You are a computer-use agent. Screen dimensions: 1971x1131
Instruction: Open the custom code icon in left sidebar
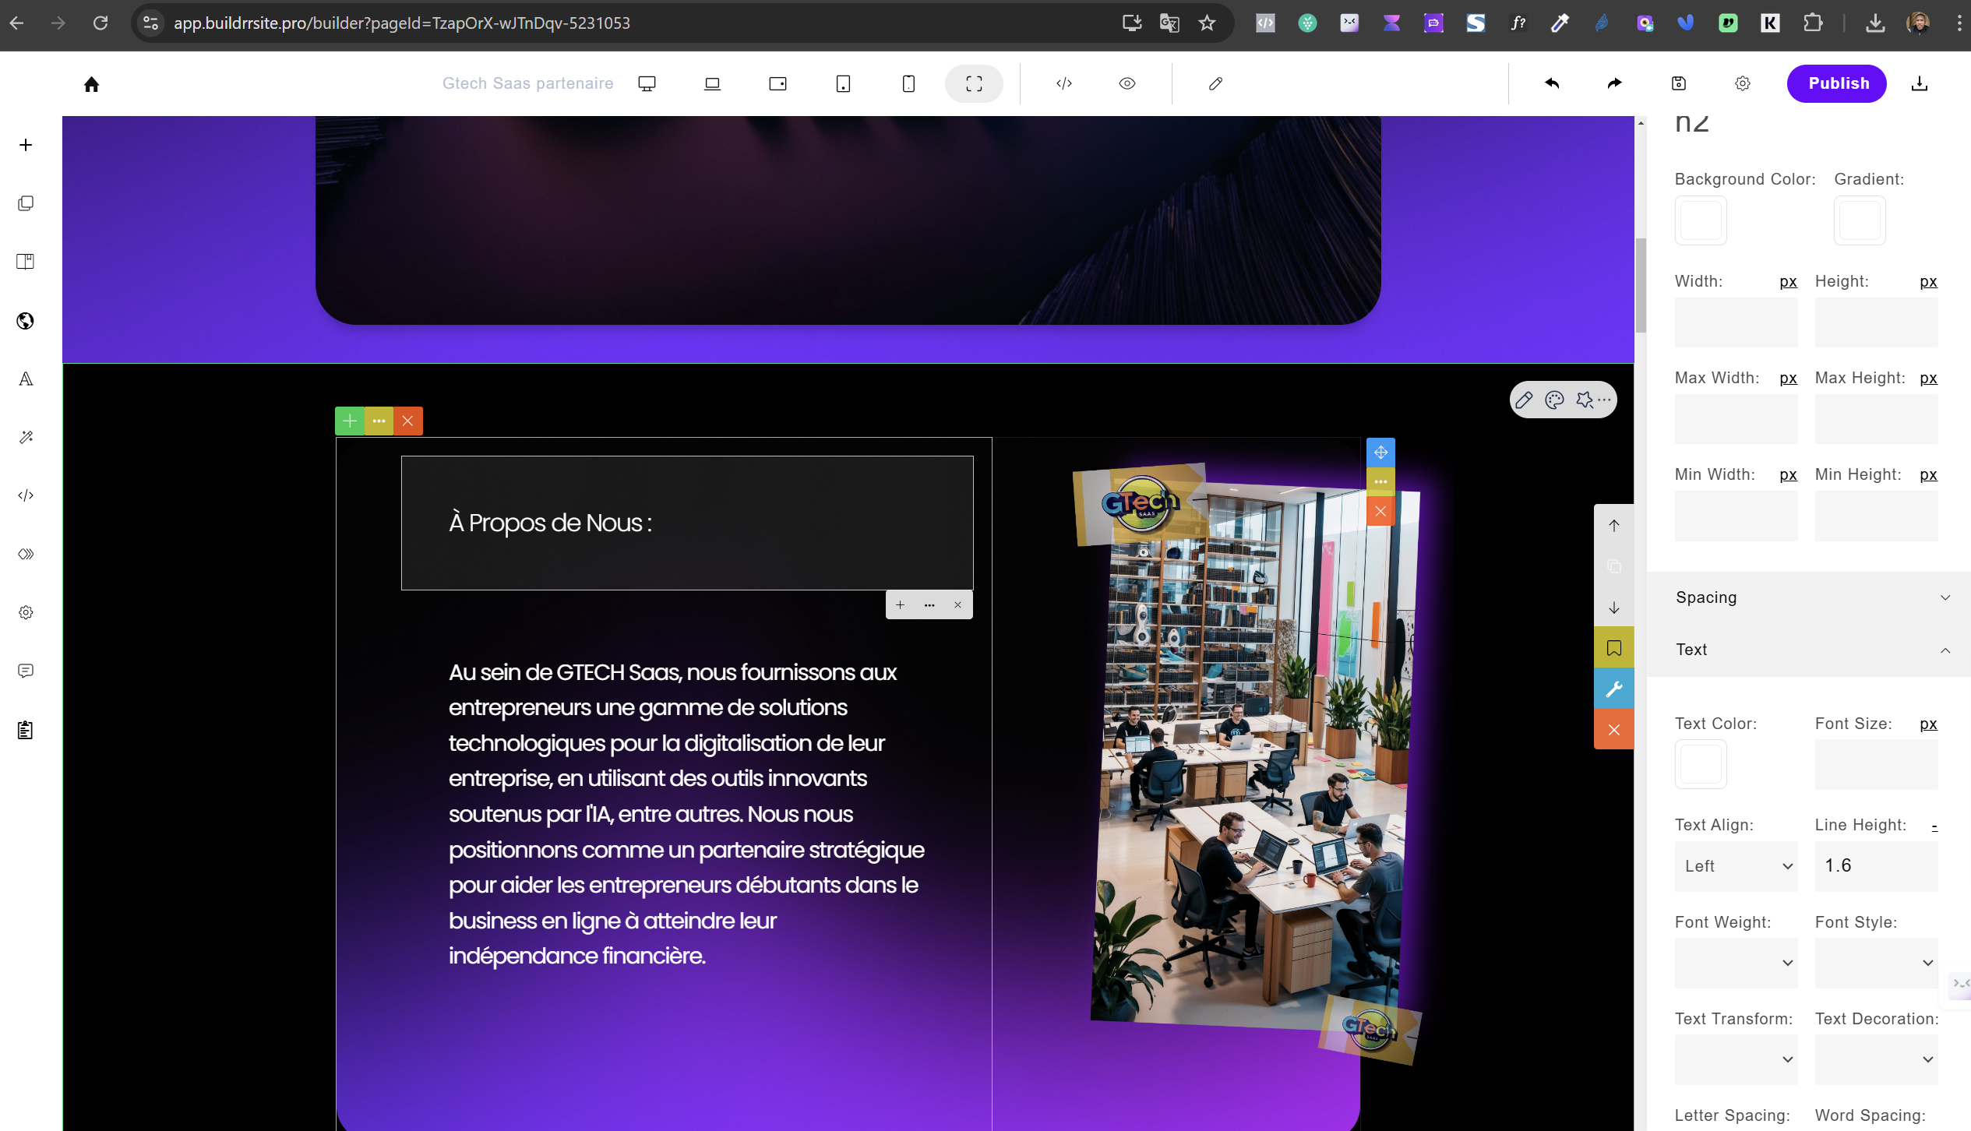(26, 495)
